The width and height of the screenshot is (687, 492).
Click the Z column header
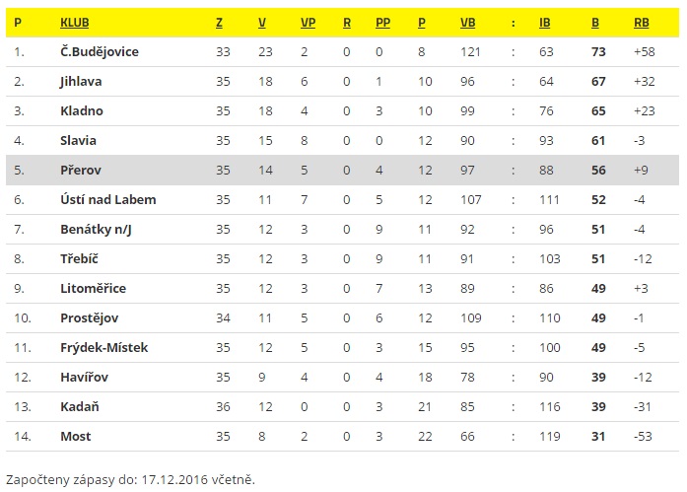[x=219, y=23]
